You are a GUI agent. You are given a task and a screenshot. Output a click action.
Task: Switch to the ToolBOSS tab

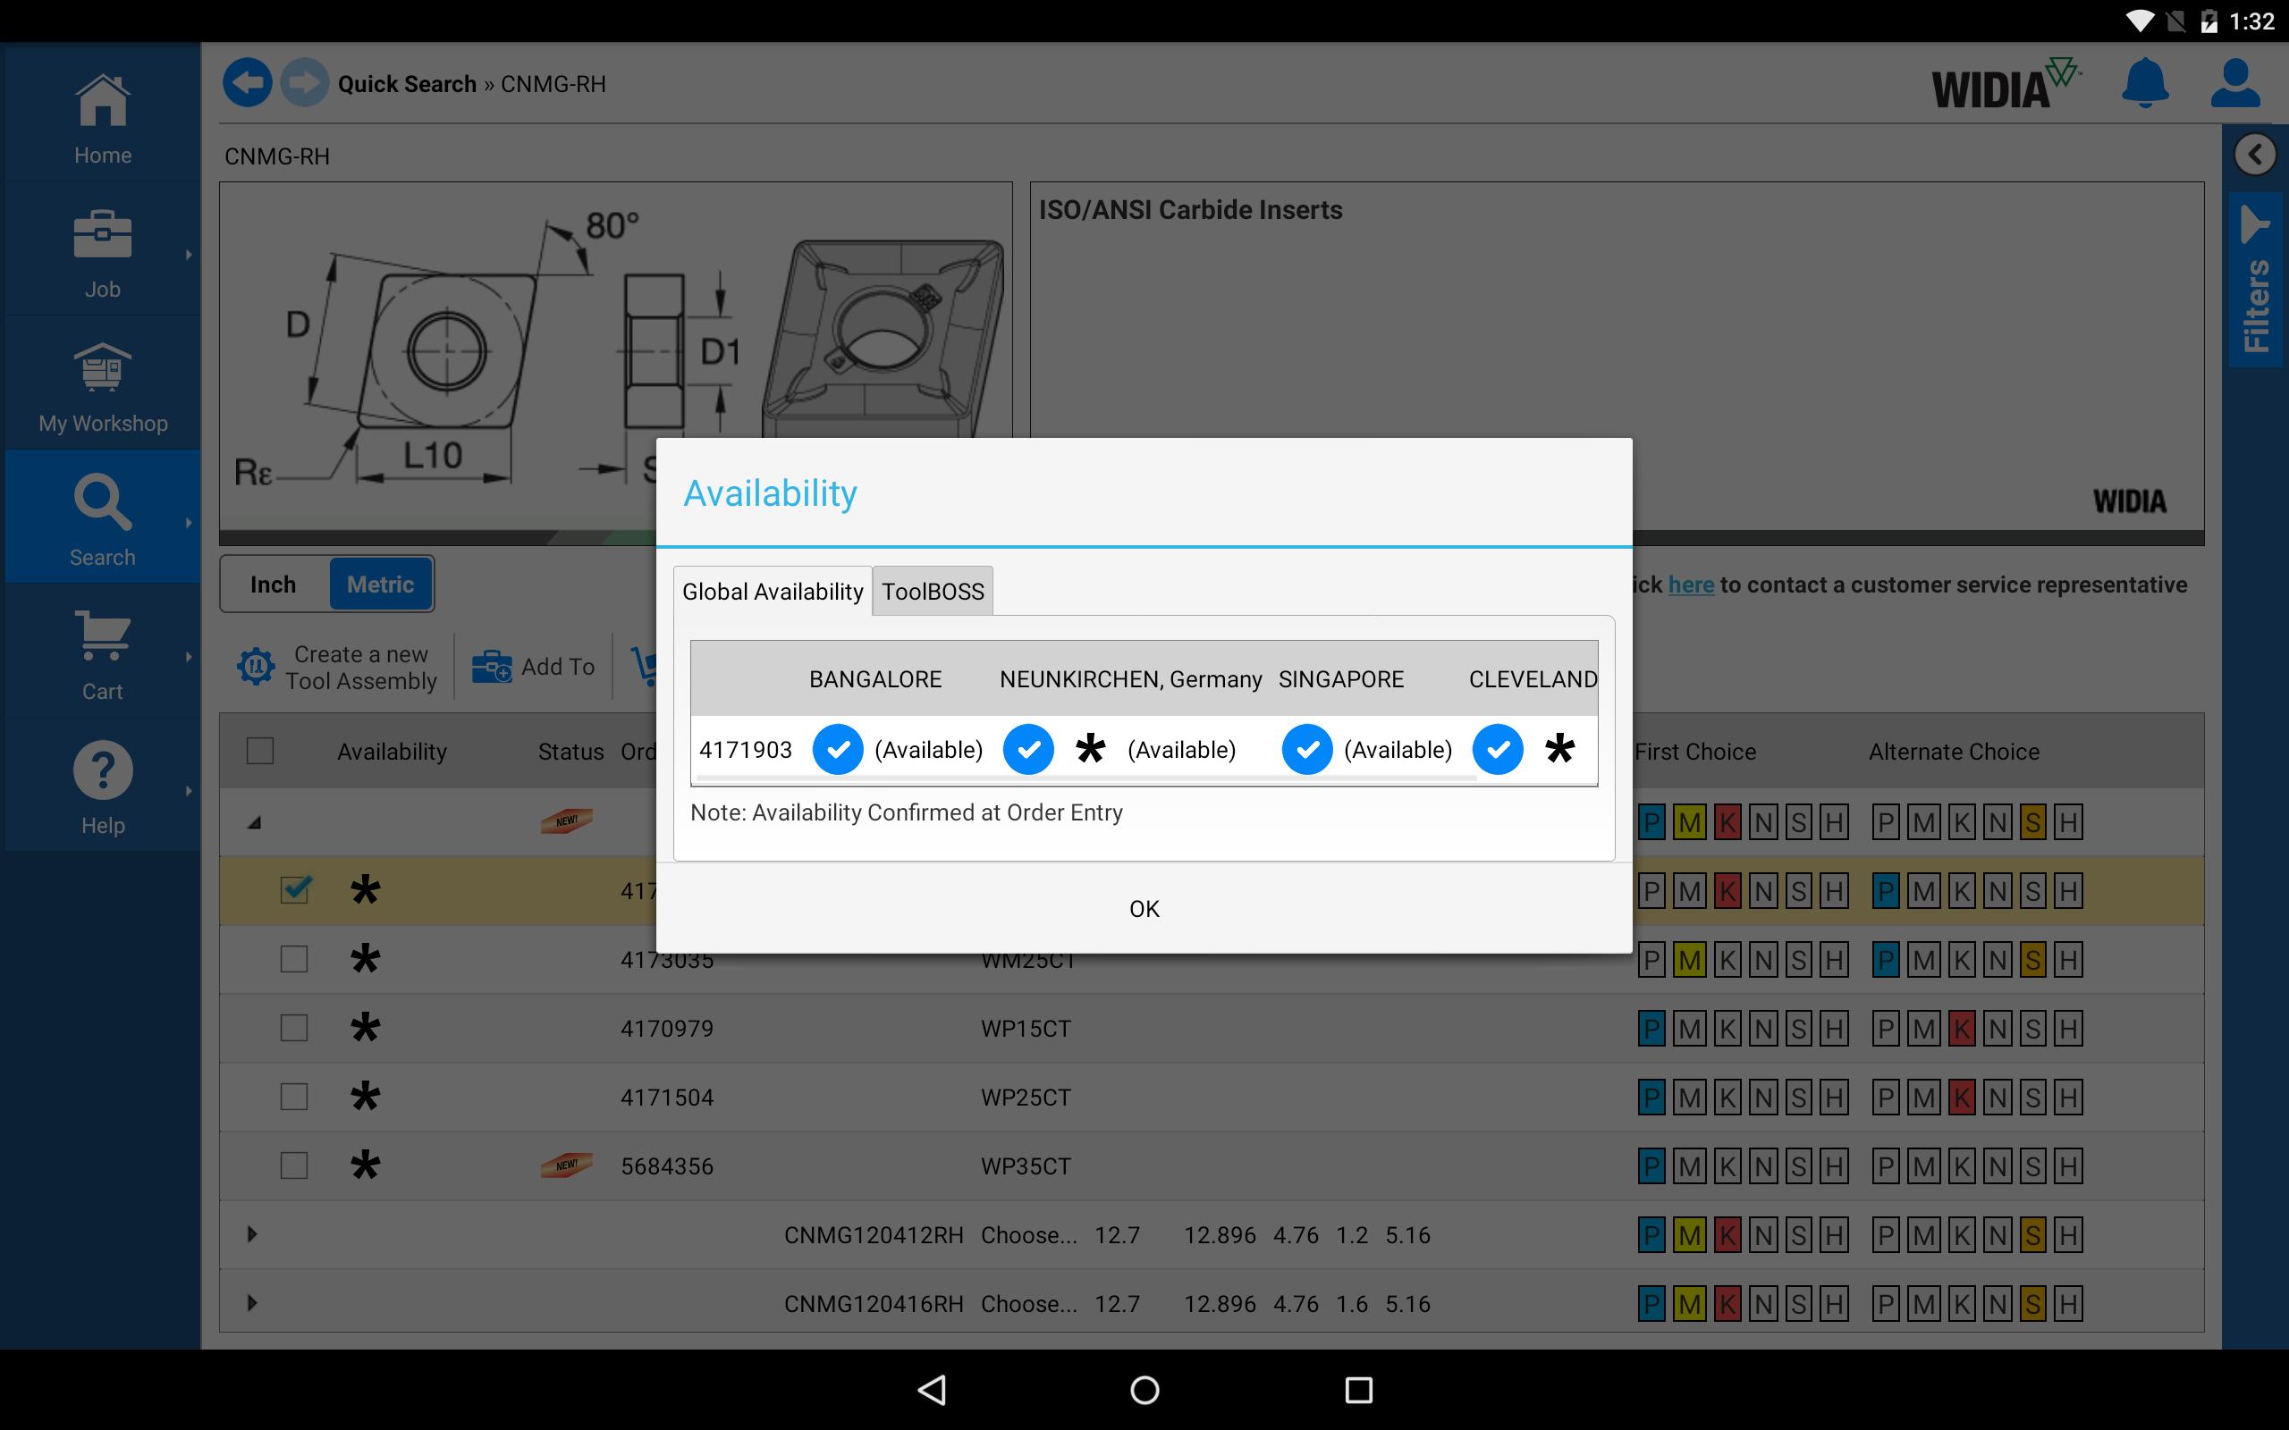pyautogui.click(x=933, y=591)
